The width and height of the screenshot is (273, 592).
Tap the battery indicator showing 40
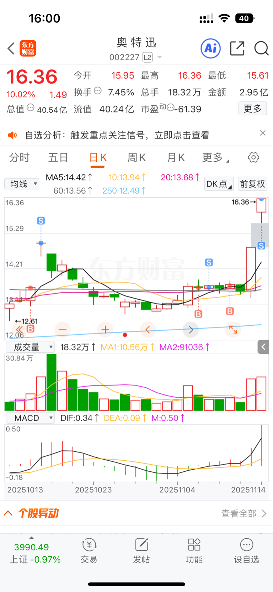(x=245, y=18)
